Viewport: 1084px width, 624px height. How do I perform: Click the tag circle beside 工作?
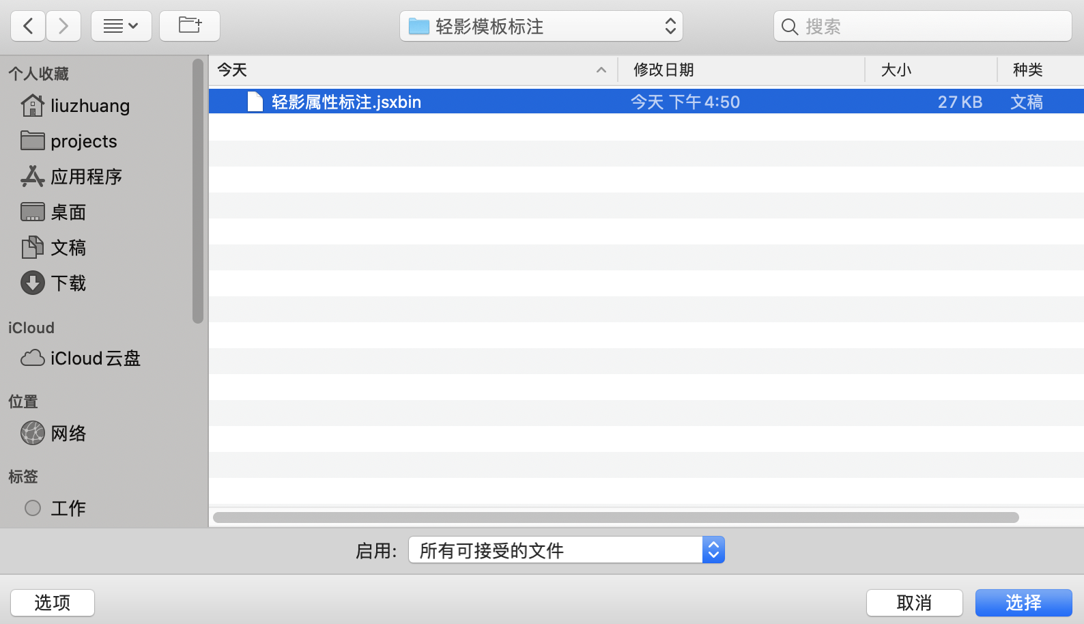32,508
